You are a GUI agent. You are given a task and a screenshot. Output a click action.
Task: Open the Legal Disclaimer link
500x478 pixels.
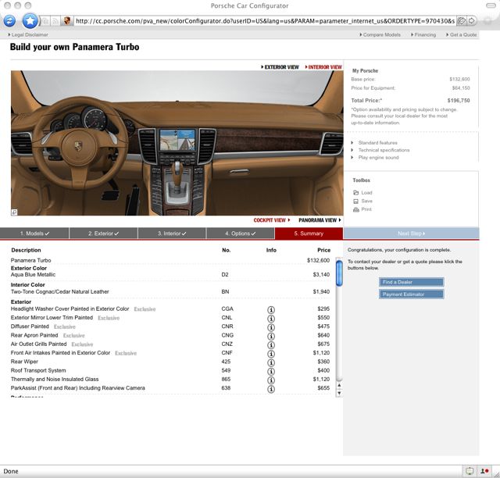click(28, 35)
